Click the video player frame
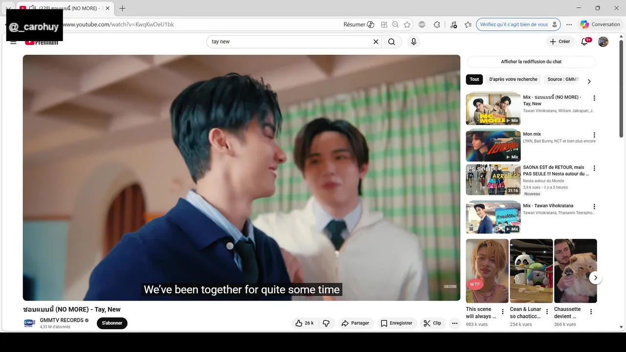The height and width of the screenshot is (352, 626). (242, 177)
